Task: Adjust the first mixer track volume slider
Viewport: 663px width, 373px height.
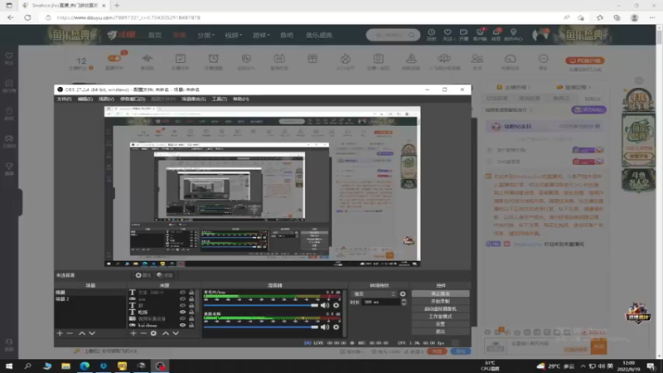Action: (261, 305)
